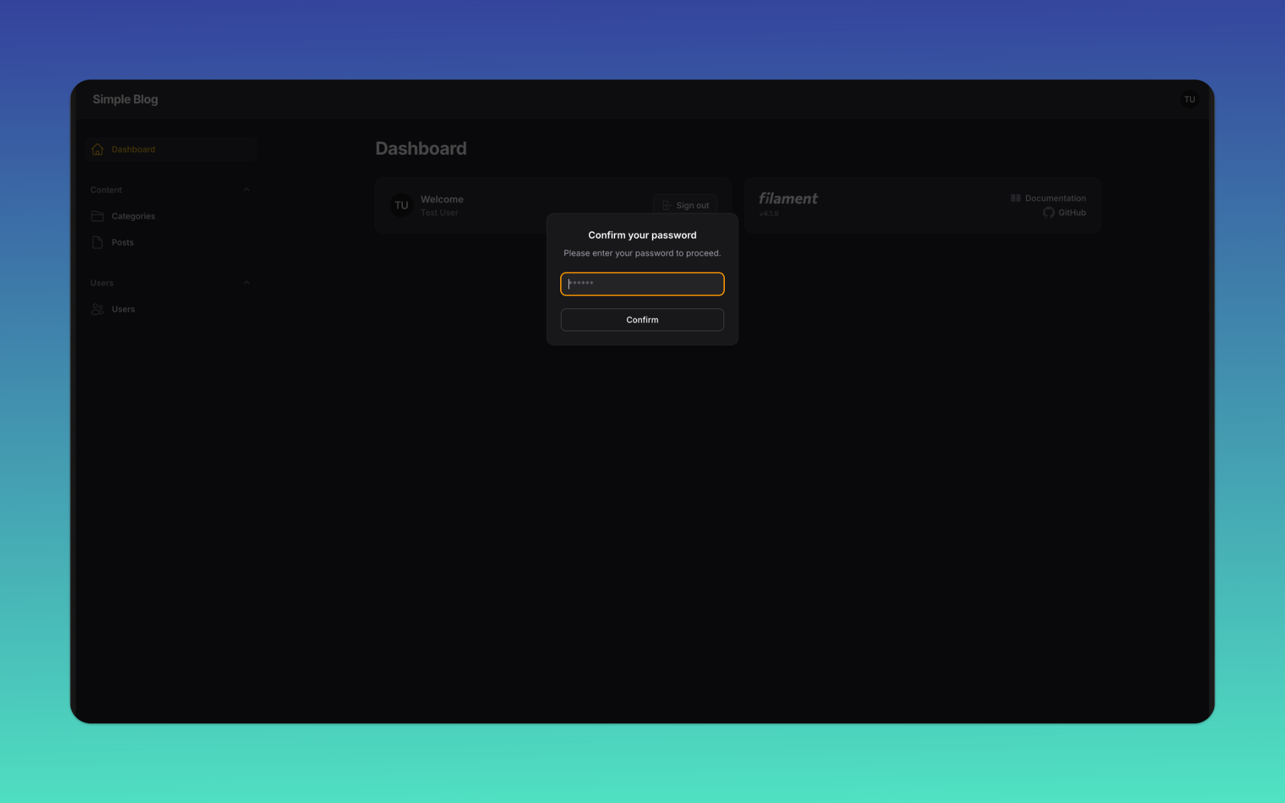Click the folder icon beside Categories
Image resolution: width=1285 pixels, height=803 pixels.
98,216
